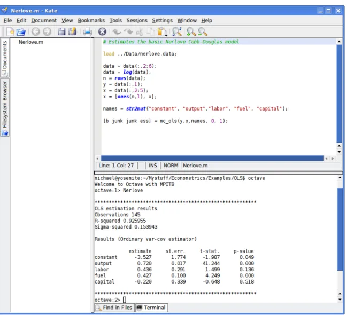The height and width of the screenshot is (315, 347).
Task: Open the File menu
Action: (x=7, y=21)
